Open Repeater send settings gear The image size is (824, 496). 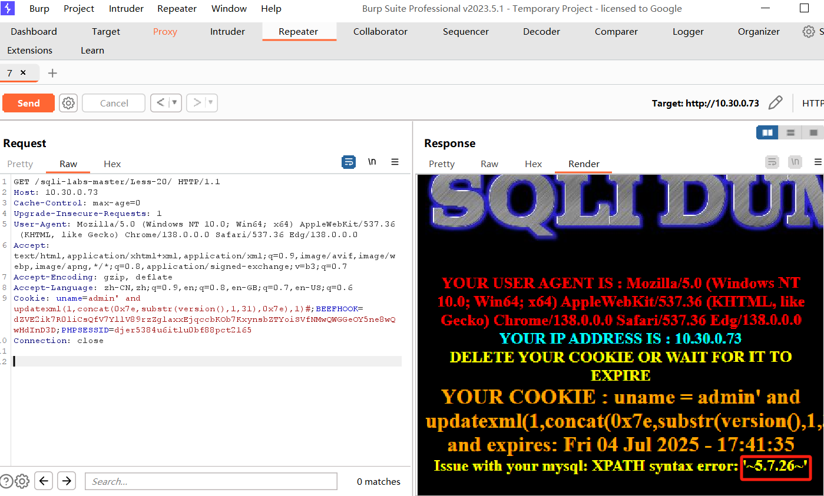click(x=68, y=103)
